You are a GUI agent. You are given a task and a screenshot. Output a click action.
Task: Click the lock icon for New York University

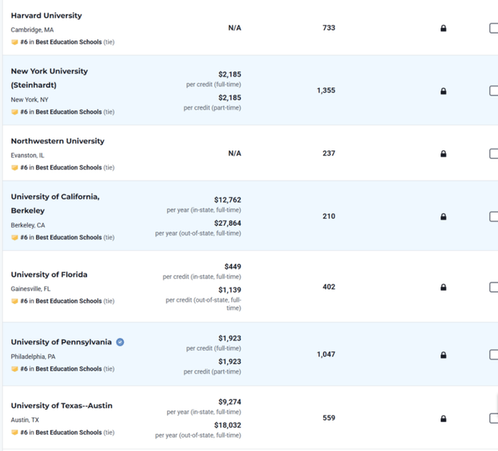(x=444, y=91)
